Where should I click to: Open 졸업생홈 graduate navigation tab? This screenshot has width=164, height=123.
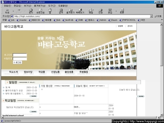[x=69, y=73]
